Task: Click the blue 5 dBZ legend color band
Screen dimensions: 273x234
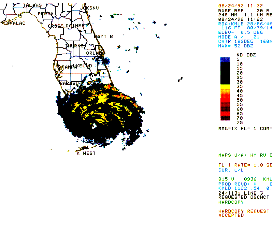Action: (x=225, y=59)
